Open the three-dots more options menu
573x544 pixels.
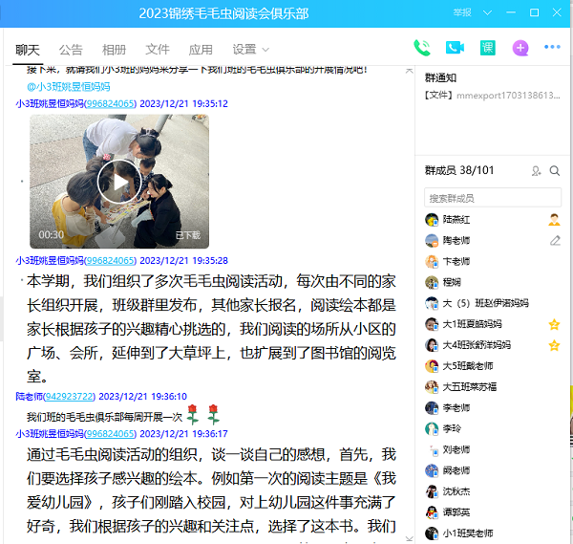point(552,47)
